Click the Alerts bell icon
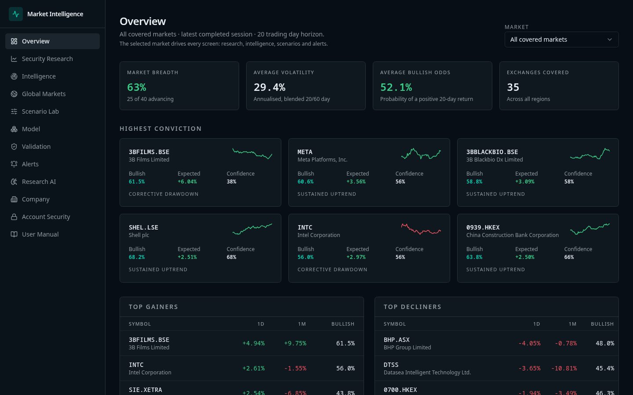This screenshot has height=395, width=633. point(14,164)
